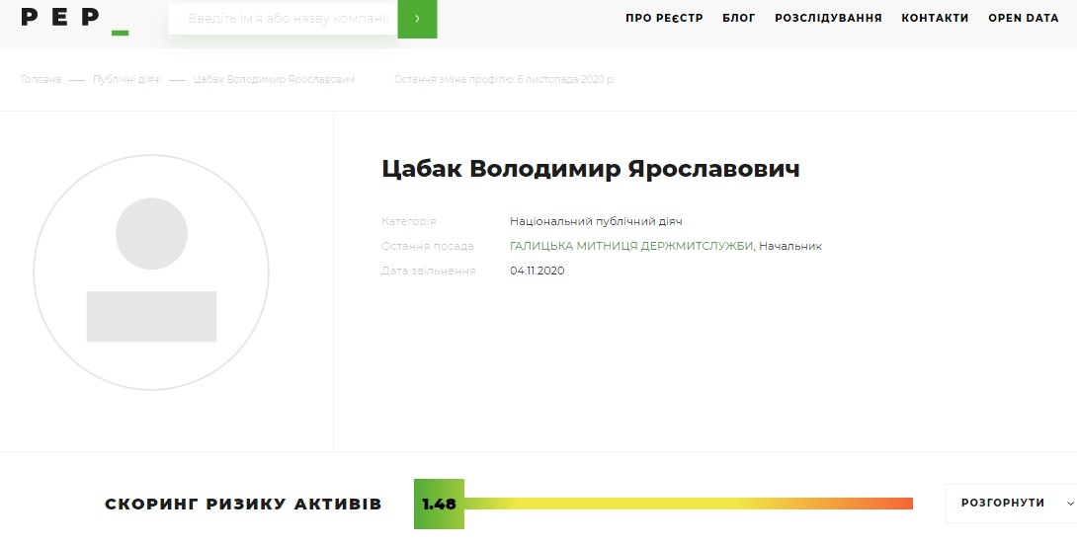
Task: Navigate to КОНТАКТИ
Action: click(935, 19)
